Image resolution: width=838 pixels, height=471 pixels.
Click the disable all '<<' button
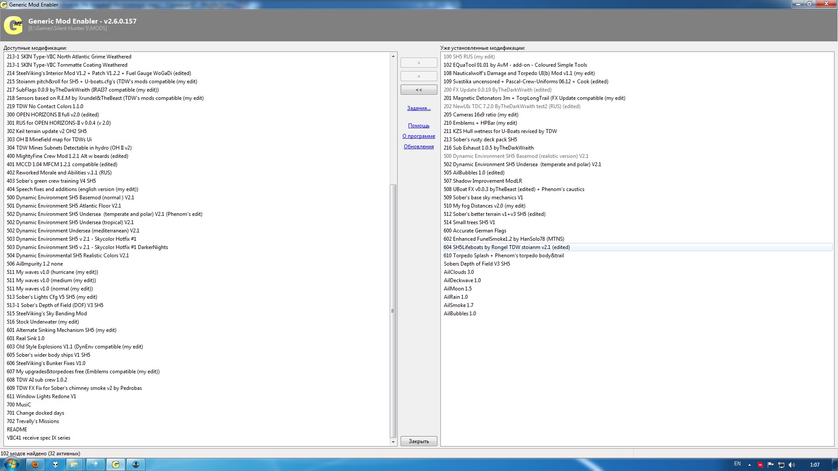click(x=419, y=90)
